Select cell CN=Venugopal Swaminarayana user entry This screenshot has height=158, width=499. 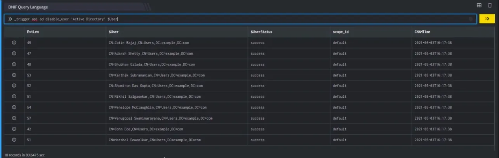[x=160, y=118]
